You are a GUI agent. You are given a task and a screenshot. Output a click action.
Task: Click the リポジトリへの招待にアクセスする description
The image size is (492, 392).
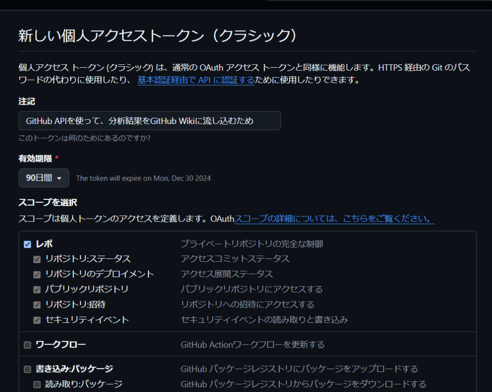click(247, 305)
